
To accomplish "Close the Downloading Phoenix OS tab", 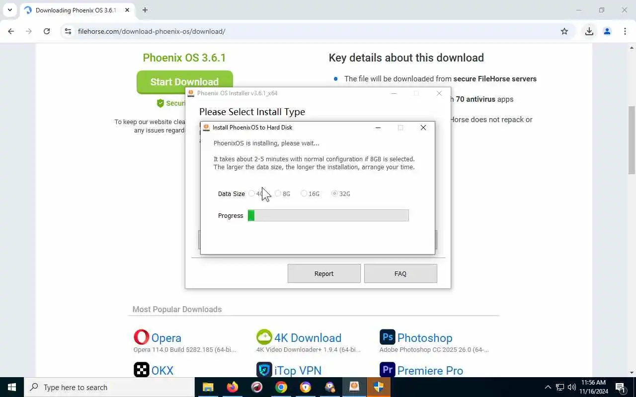I will [x=126, y=10].
